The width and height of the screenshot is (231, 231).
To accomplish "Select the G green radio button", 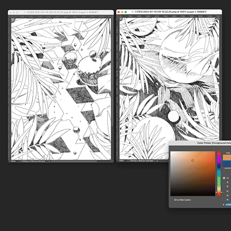I will click(224, 195).
